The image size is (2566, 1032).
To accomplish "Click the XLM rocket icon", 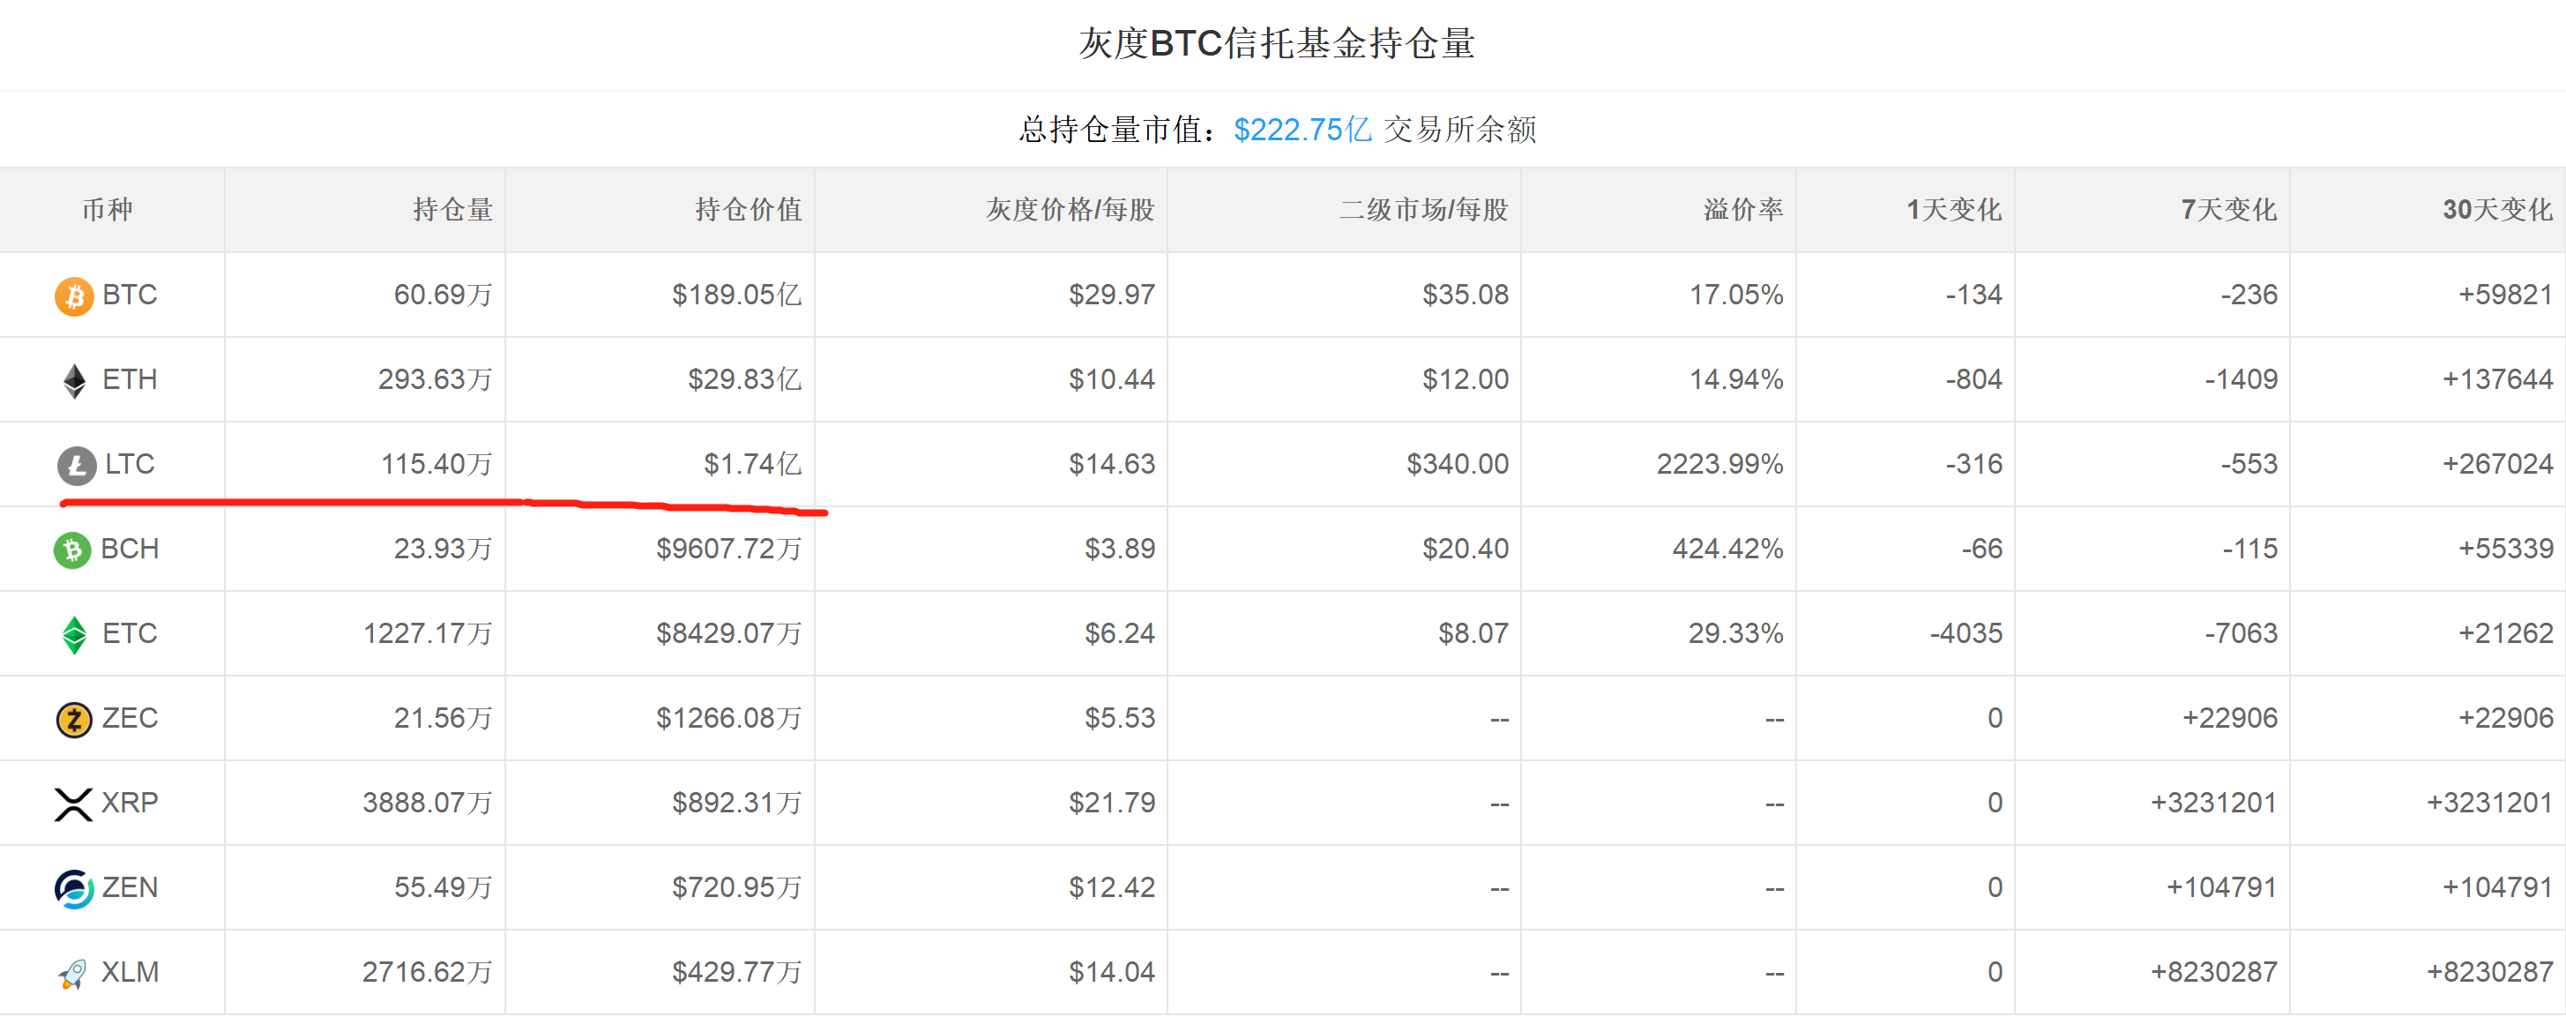I will [x=71, y=974].
